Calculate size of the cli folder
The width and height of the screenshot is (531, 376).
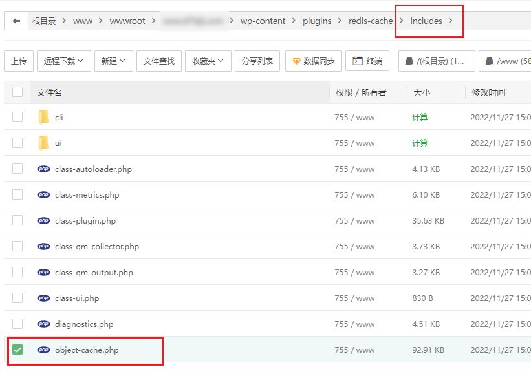point(420,117)
